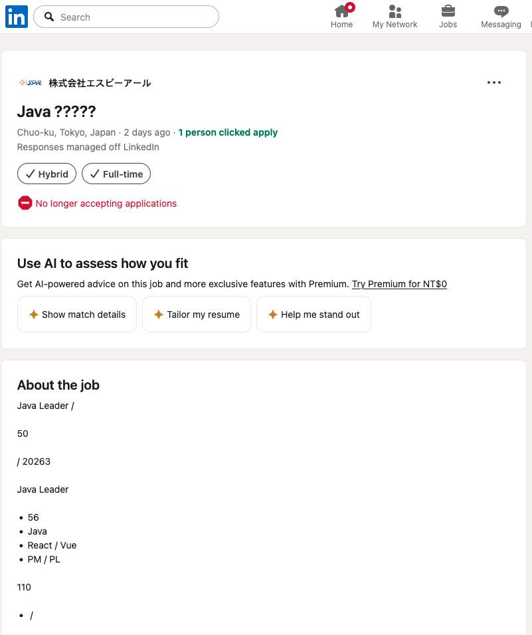Click the SPR company logo
This screenshot has width=532, height=635.
[31, 82]
